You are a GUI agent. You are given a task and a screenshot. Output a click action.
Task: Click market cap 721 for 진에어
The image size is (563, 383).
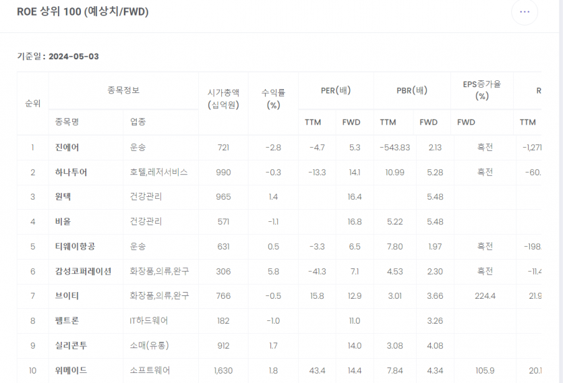223,148
